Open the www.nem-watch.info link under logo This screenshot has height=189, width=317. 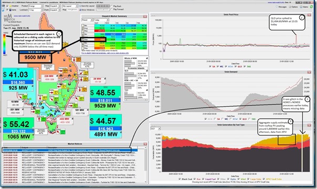click(x=22, y=16)
